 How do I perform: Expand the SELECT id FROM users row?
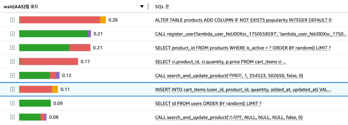point(13,103)
